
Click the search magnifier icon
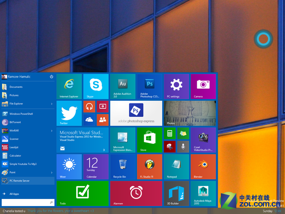pos(52,202)
